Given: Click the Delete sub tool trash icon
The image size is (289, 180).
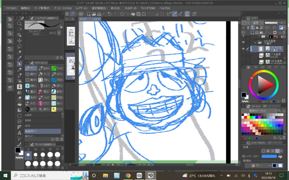Looking at the screenshot, I should [x=62, y=139].
